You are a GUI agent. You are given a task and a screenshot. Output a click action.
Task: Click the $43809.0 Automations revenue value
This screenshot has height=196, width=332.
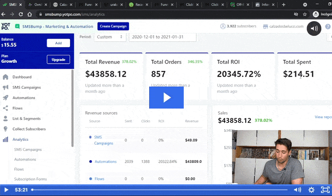pos(193,161)
